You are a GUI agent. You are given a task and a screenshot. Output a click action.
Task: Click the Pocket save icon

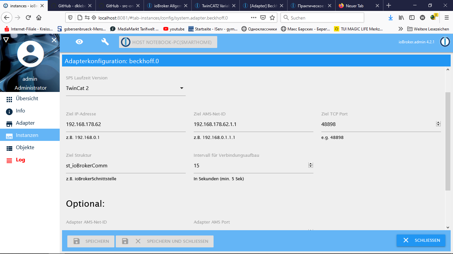(263, 18)
